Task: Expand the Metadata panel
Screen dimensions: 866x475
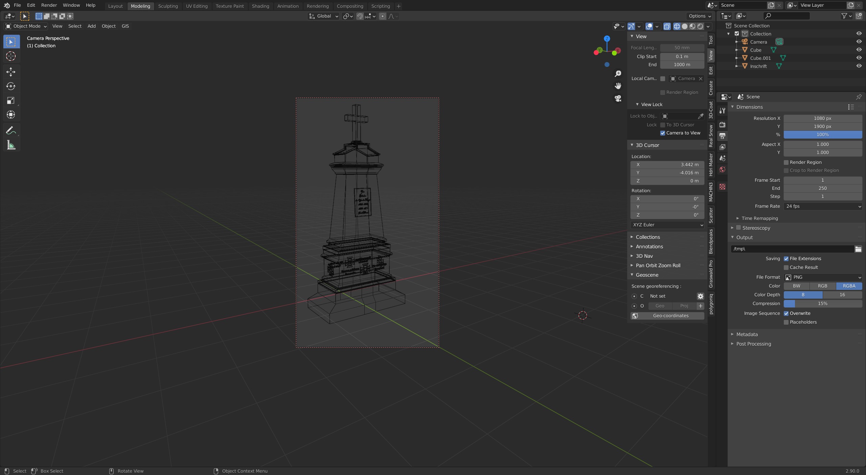Action: click(x=747, y=334)
